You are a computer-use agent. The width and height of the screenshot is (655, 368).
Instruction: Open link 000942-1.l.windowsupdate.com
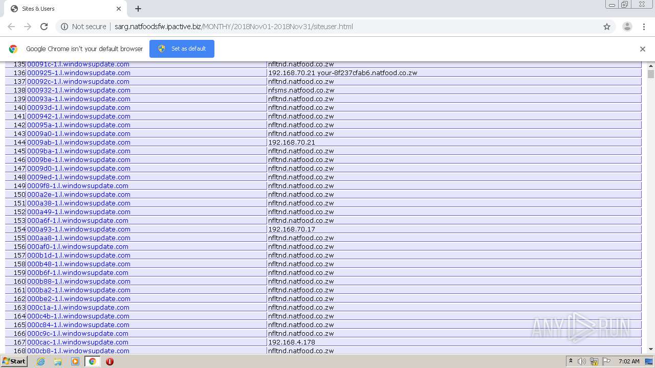(x=79, y=117)
